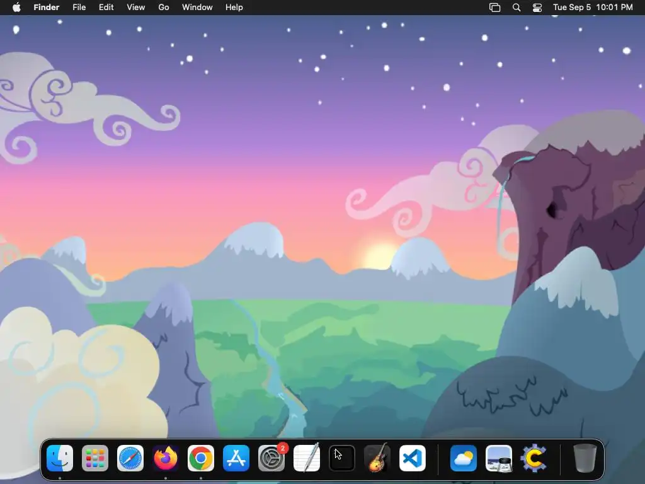Launch GarageBand from the Dock
Image resolution: width=645 pixels, height=484 pixels.
click(x=377, y=458)
